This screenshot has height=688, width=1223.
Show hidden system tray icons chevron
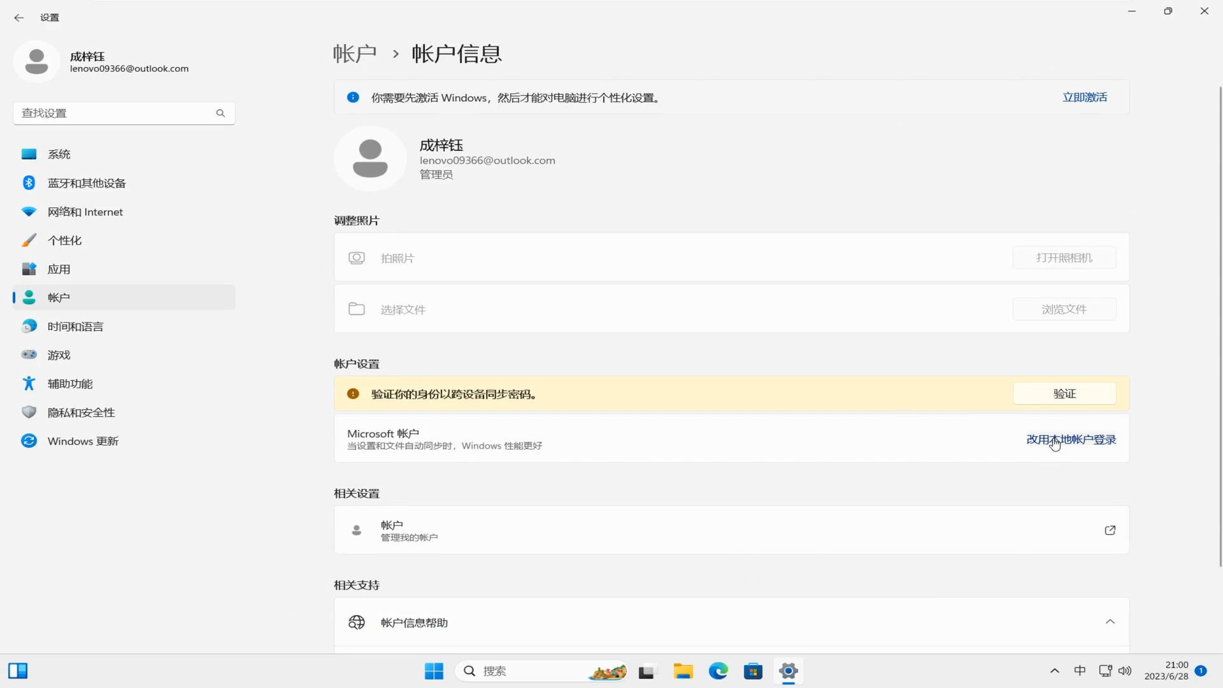1054,671
